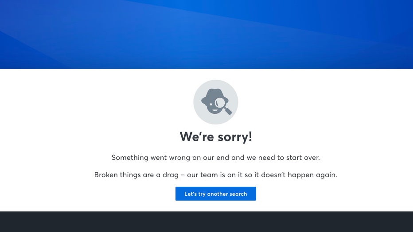
Task: Click the dark footer bar
Action: coord(206,222)
